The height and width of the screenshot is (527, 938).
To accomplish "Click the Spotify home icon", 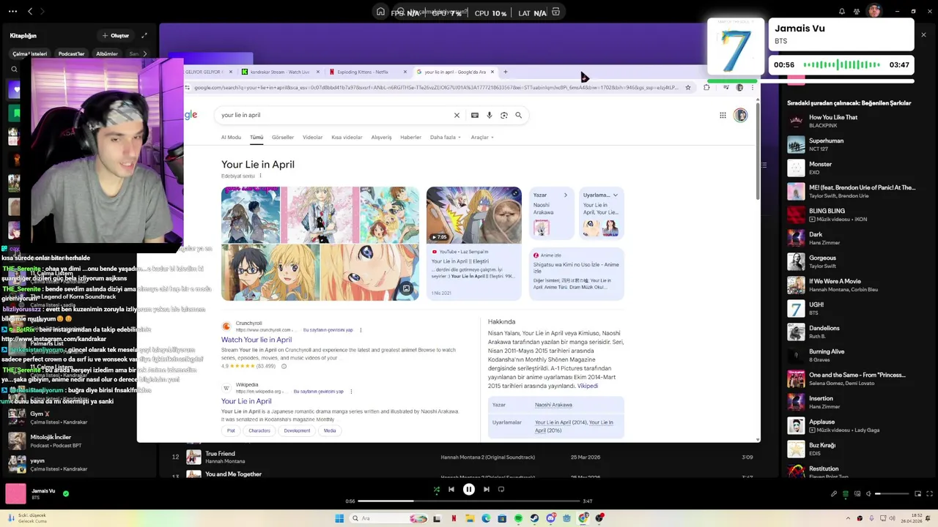I will point(380,12).
